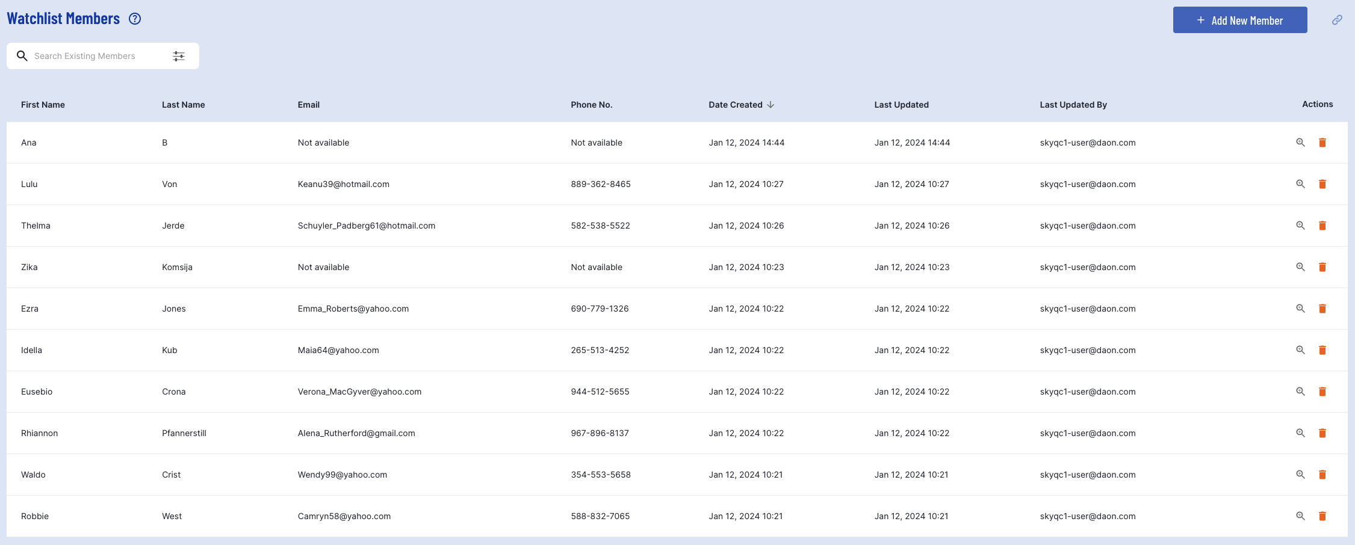Sort by Last Updated By column header
Image resolution: width=1355 pixels, height=545 pixels.
tap(1073, 105)
